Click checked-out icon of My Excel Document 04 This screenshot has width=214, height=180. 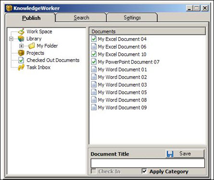(94, 39)
